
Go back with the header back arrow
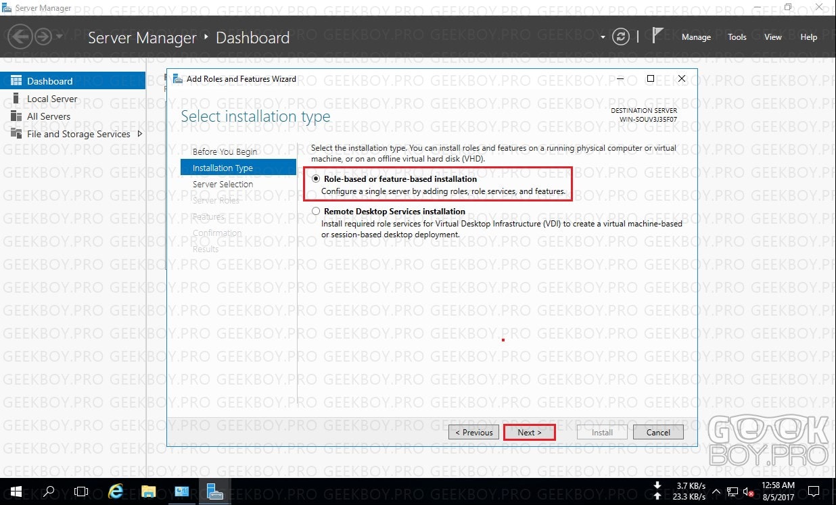pyautogui.click(x=21, y=37)
